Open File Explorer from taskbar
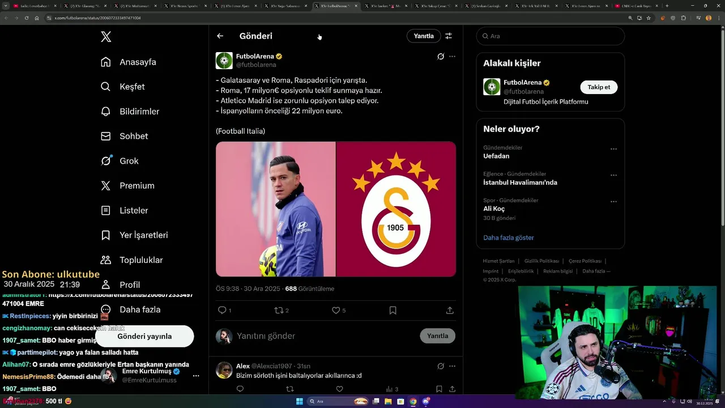The height and width of the screenshot is (408, 725). pos(389,401)
